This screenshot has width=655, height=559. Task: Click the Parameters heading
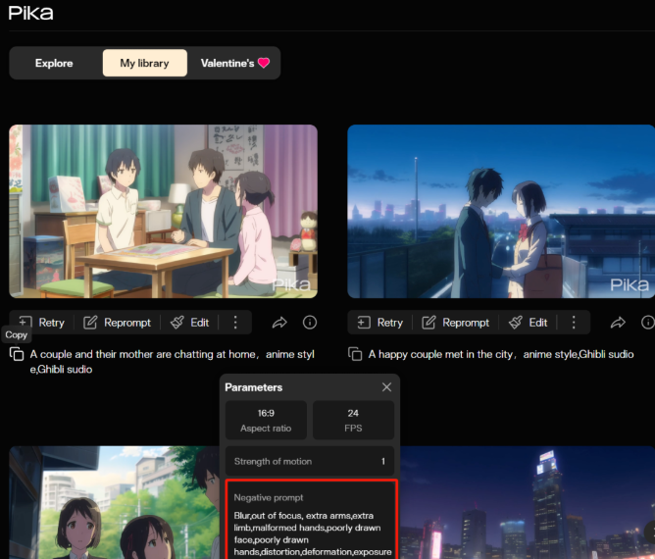click(x=254, y=387)
